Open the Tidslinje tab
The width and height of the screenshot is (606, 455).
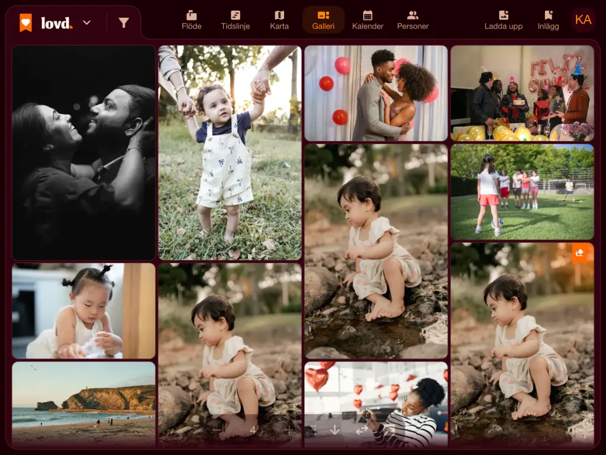pyautogui.click(x=235, y=20)
